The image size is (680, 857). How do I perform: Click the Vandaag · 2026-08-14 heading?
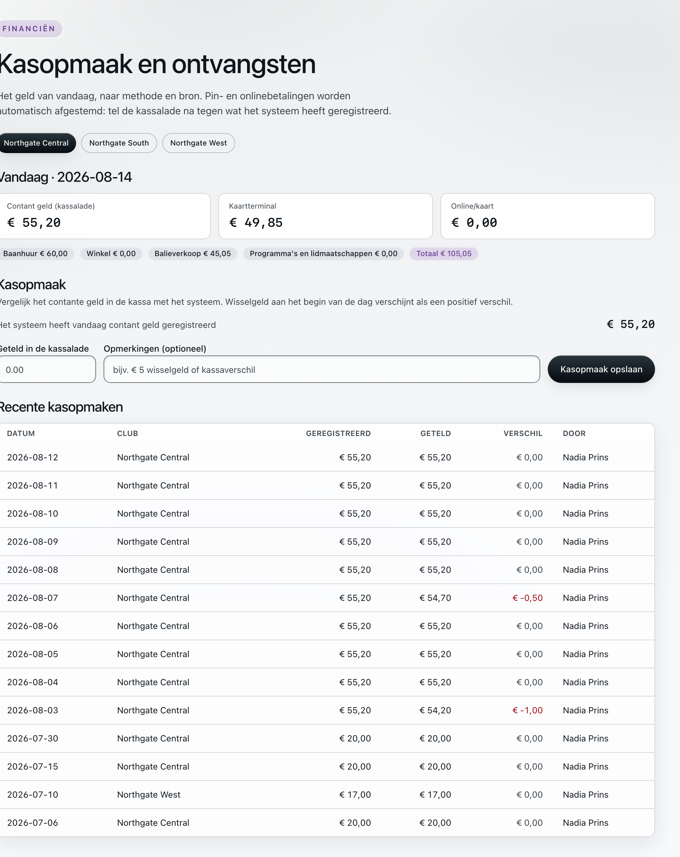pos(66,177)
